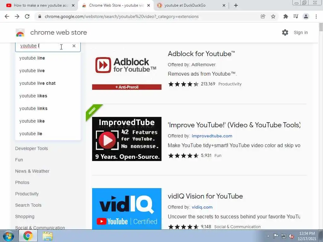Open Social & Communication category in sidebar

click(40, 228)
